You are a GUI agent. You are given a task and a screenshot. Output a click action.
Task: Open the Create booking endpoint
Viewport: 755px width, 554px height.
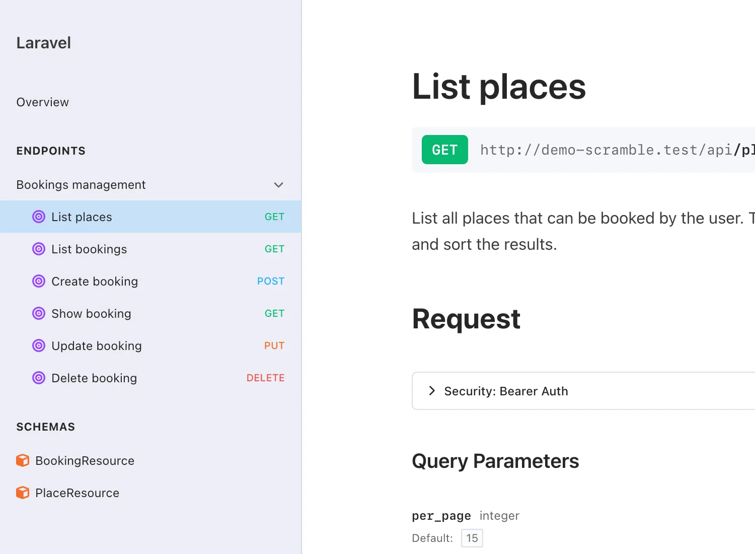pyautogui.click(x=150, y=281)
